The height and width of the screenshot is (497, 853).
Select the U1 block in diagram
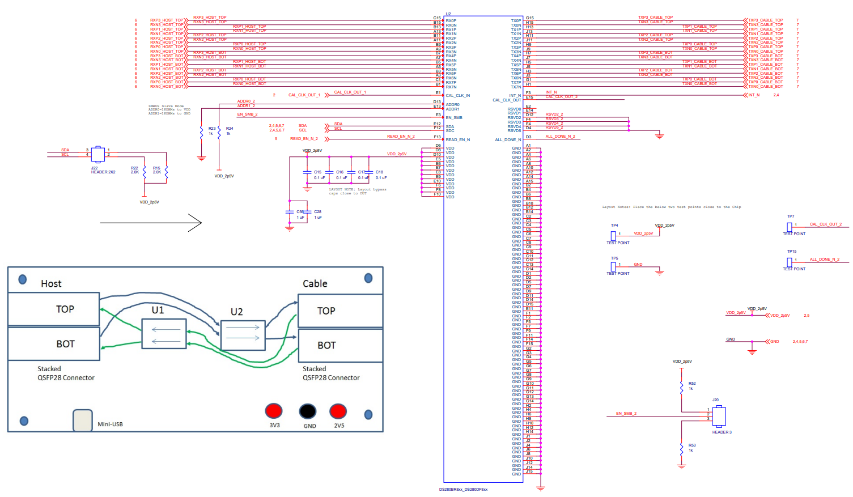click(164, 334)
